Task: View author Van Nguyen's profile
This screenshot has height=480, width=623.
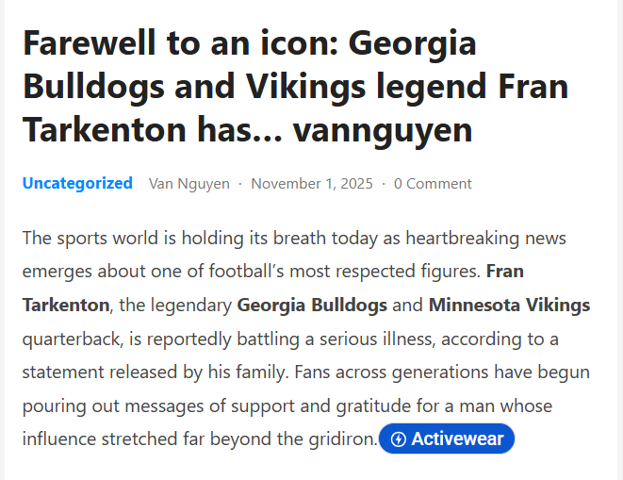Action: (x=189, y=183)
